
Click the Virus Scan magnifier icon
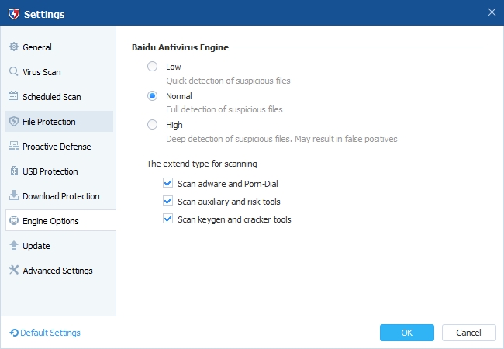[13, 72]
